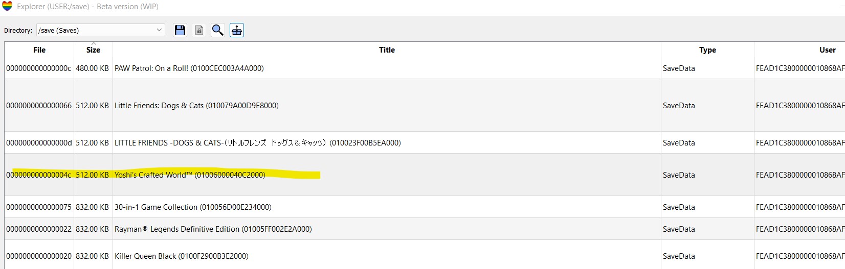Sort the list by the Size column
This screenshot has width=845, height=269.
pos(93,50)
